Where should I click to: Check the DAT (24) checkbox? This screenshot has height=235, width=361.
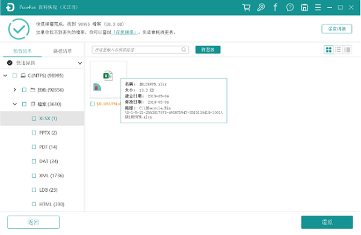[x=34, y=161]
